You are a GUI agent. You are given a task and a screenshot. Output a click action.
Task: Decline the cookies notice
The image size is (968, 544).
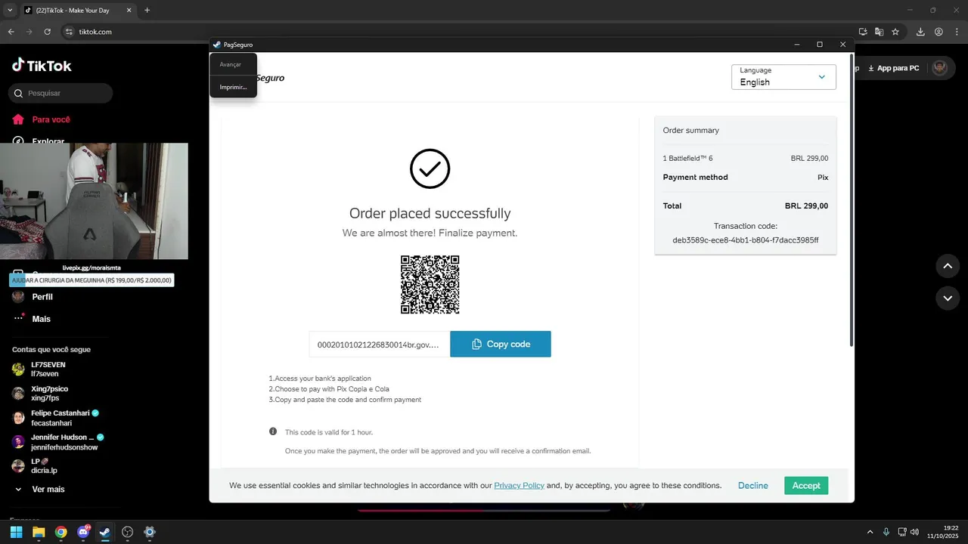(752, 486)
